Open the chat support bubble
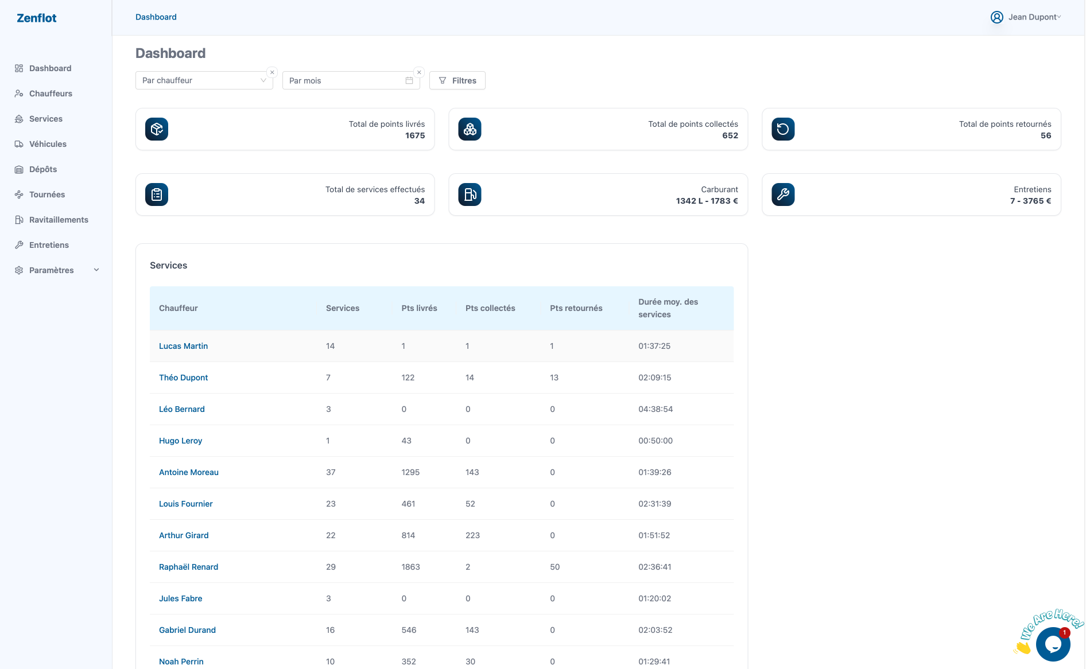The height and width of the screenshot is (669, 1086). [x=1054, y=643]
